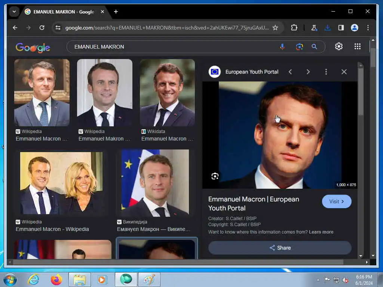
Task: Click the large preview image
Action: click(x=280, y=135)
